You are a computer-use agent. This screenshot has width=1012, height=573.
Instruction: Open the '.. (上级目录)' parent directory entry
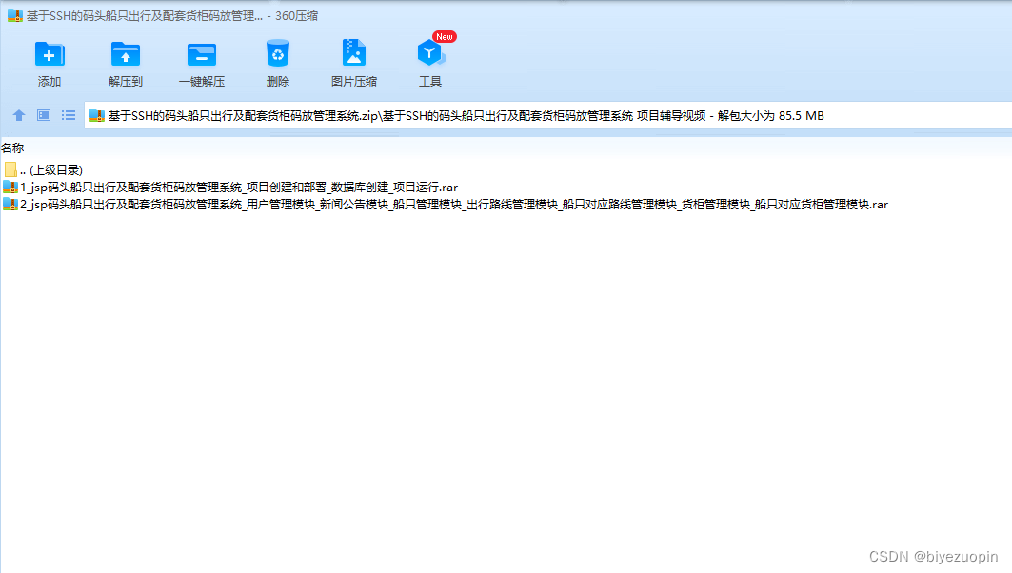pyautogui.click(x=50, y=168)
